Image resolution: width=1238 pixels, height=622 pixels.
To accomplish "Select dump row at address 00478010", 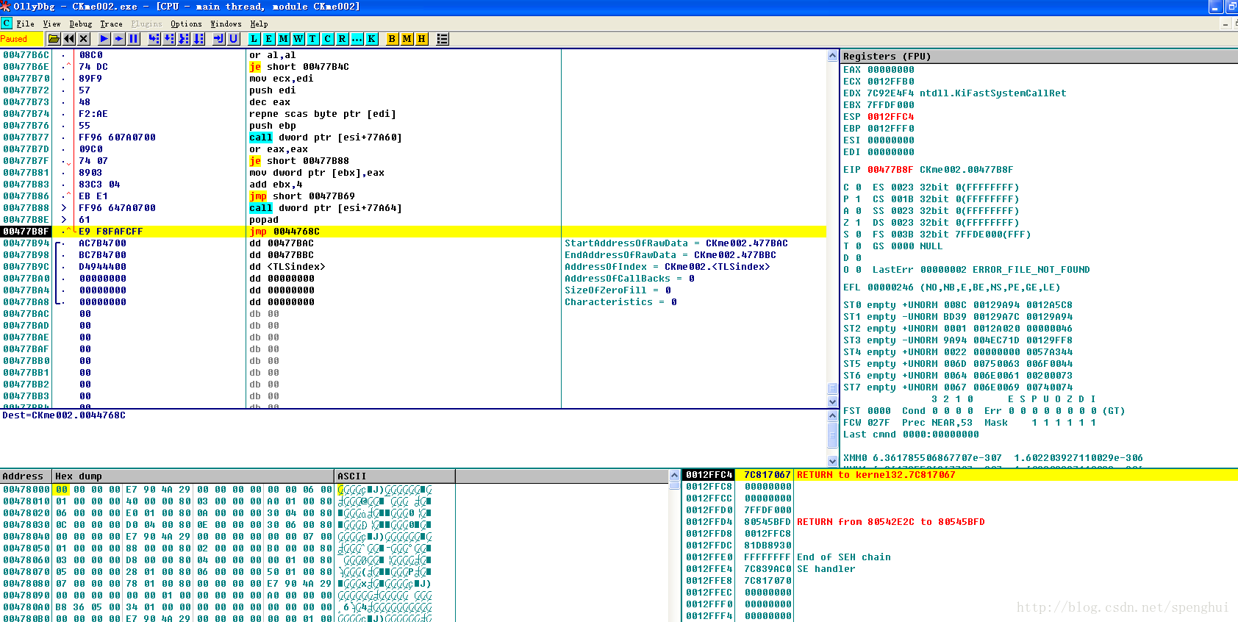I will coord(334,501).
